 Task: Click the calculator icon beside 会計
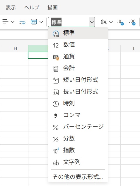56,69
